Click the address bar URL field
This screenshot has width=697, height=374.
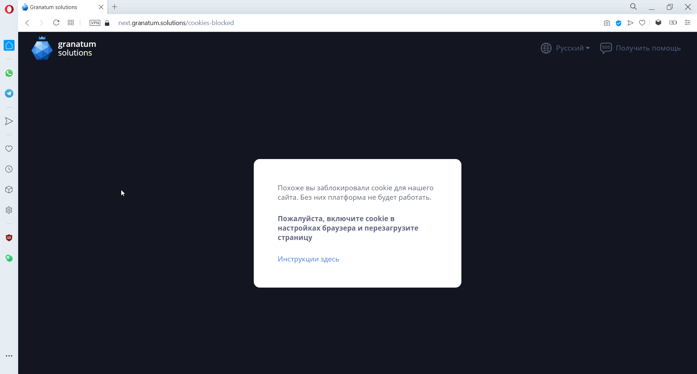(x=176, y=23)
